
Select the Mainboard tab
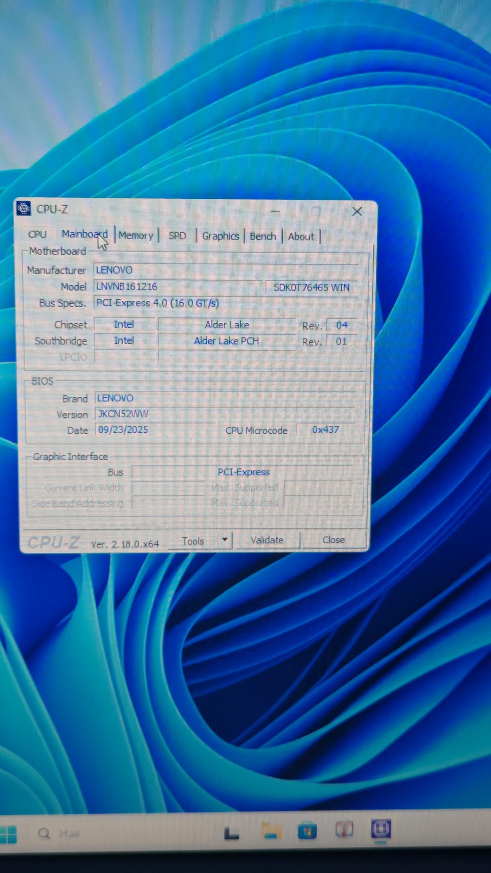coord(84,234)
